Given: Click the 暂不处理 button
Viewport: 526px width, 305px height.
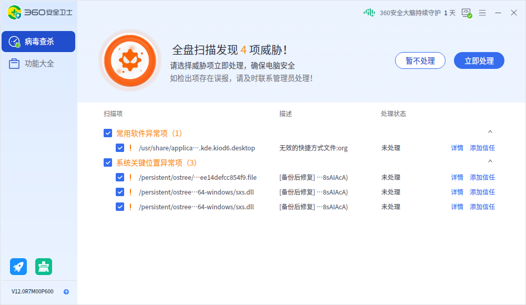Looking at the screenshot, I should tap(420, 60).
